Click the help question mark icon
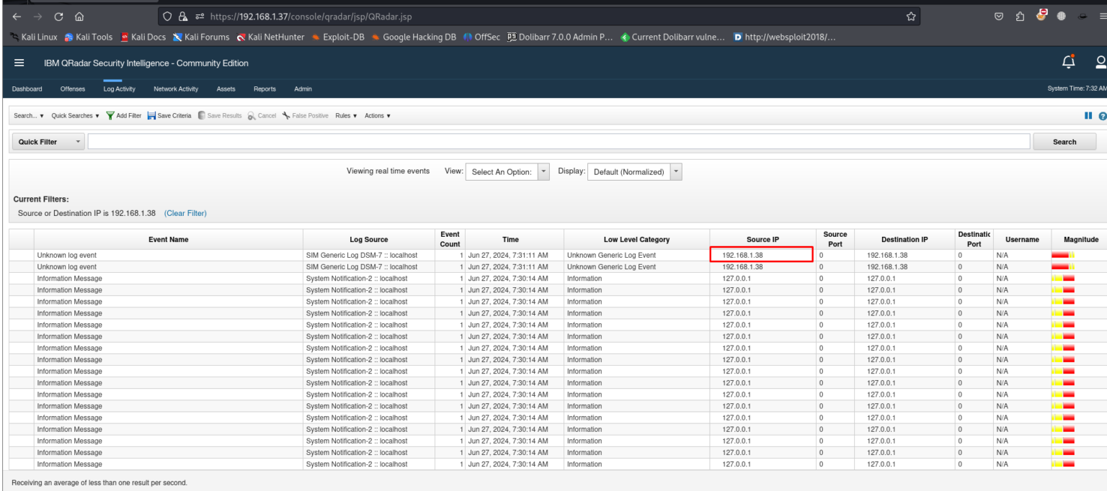This screenshot has width=1107, height=491. pyautogui.click(x=1103, y=115)
